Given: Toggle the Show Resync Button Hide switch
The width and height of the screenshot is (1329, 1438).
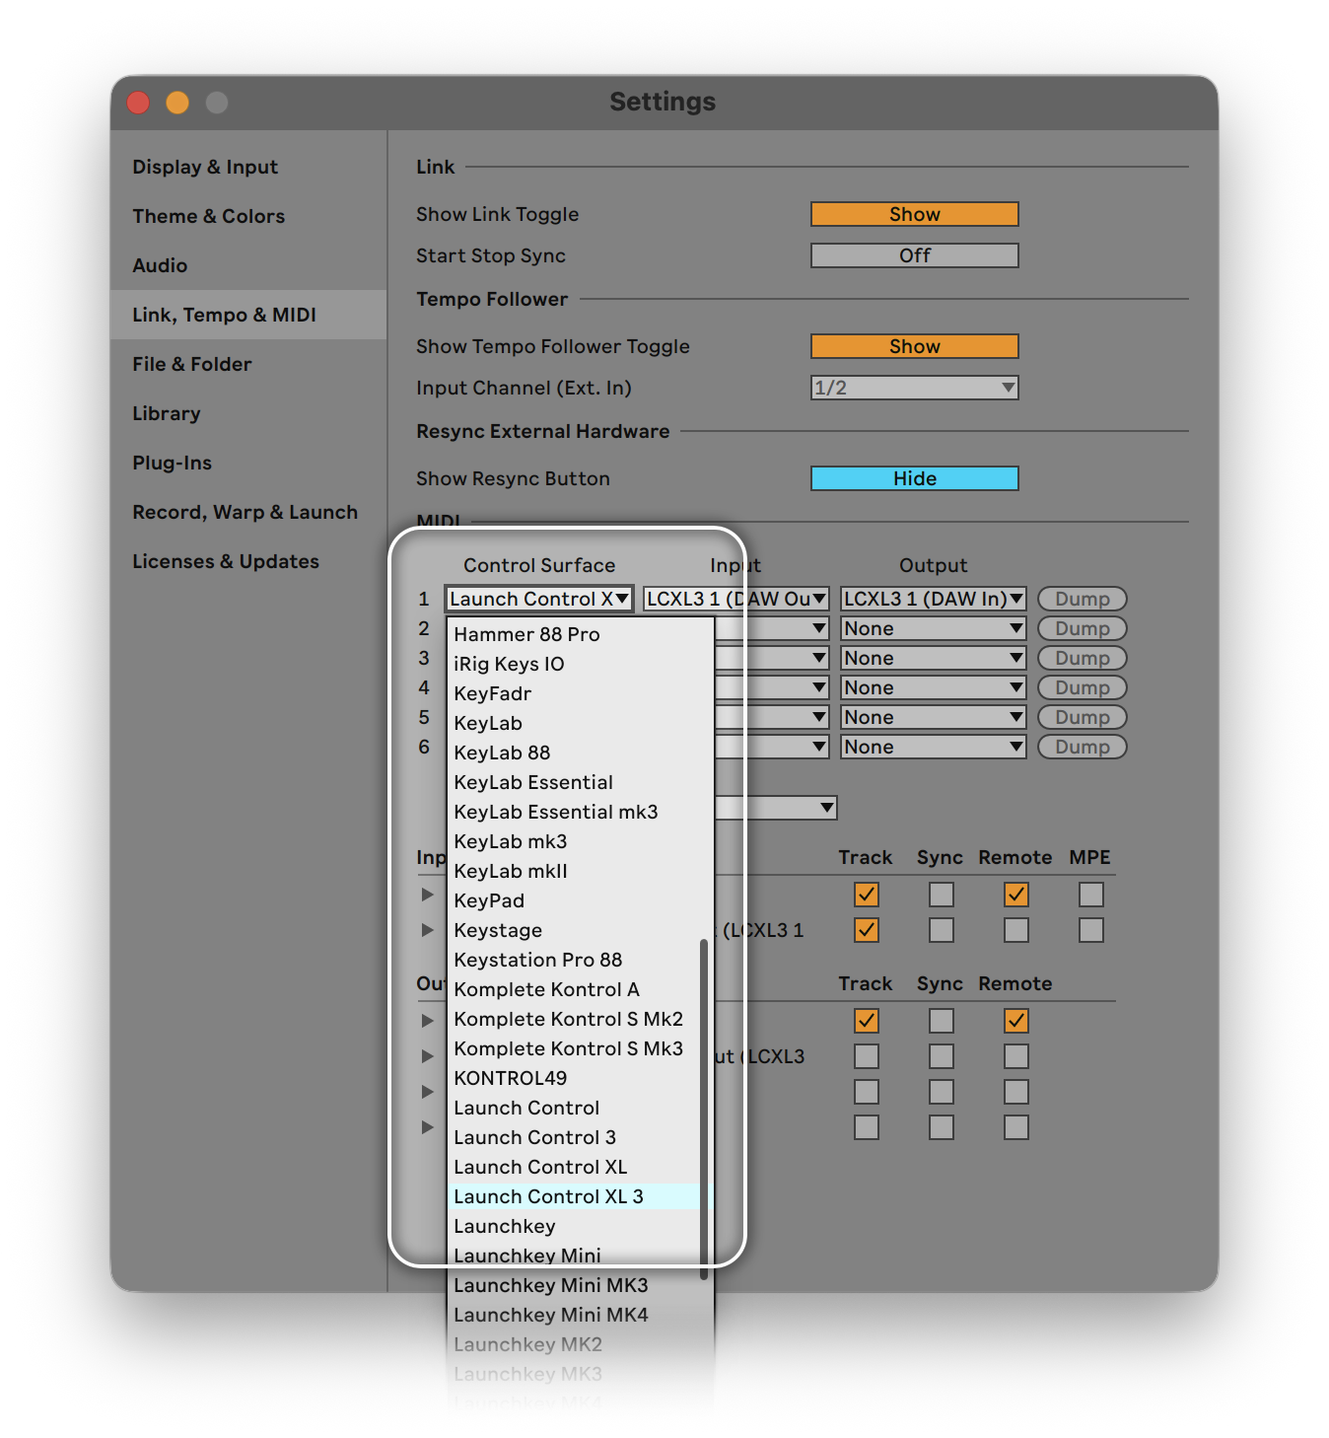Looking at the screenshot, I should pyautogui.click(x=914, y=478).
